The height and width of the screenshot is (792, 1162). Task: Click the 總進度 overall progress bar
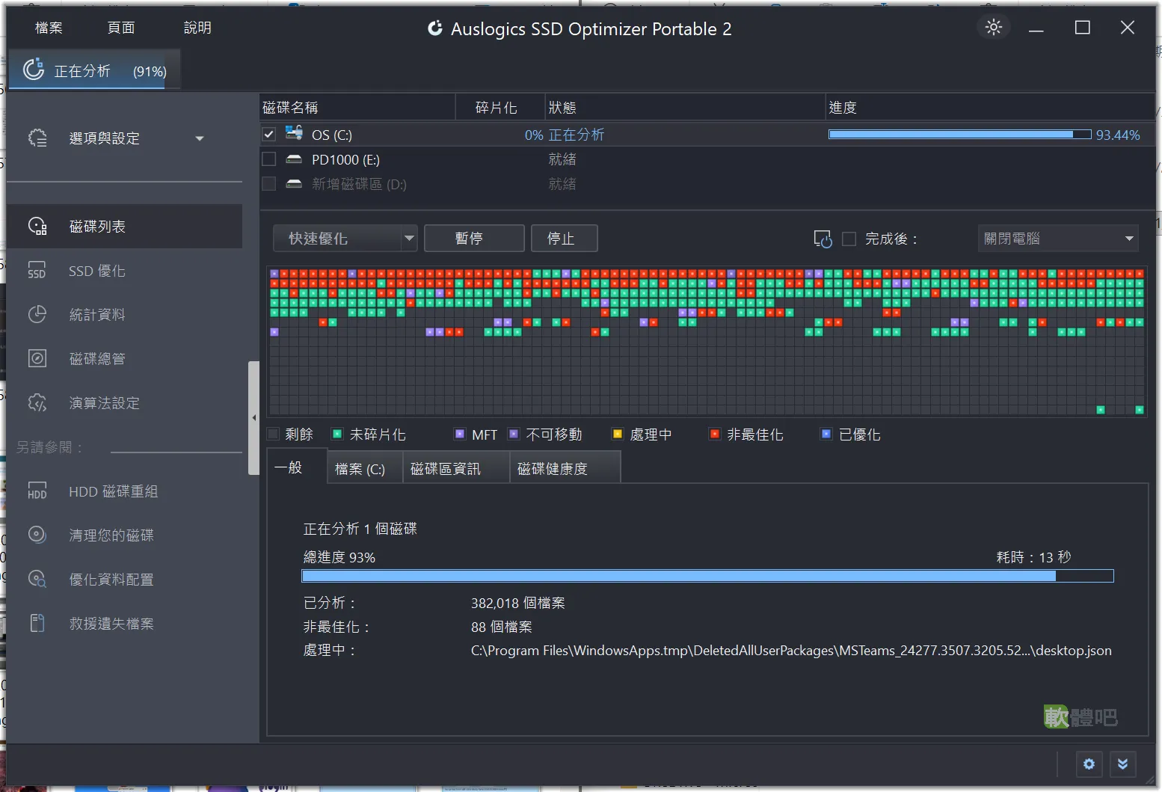pos(707,576)
